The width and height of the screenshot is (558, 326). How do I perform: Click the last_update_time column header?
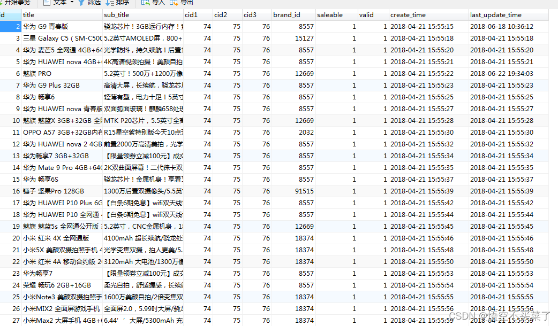[509, 15]
